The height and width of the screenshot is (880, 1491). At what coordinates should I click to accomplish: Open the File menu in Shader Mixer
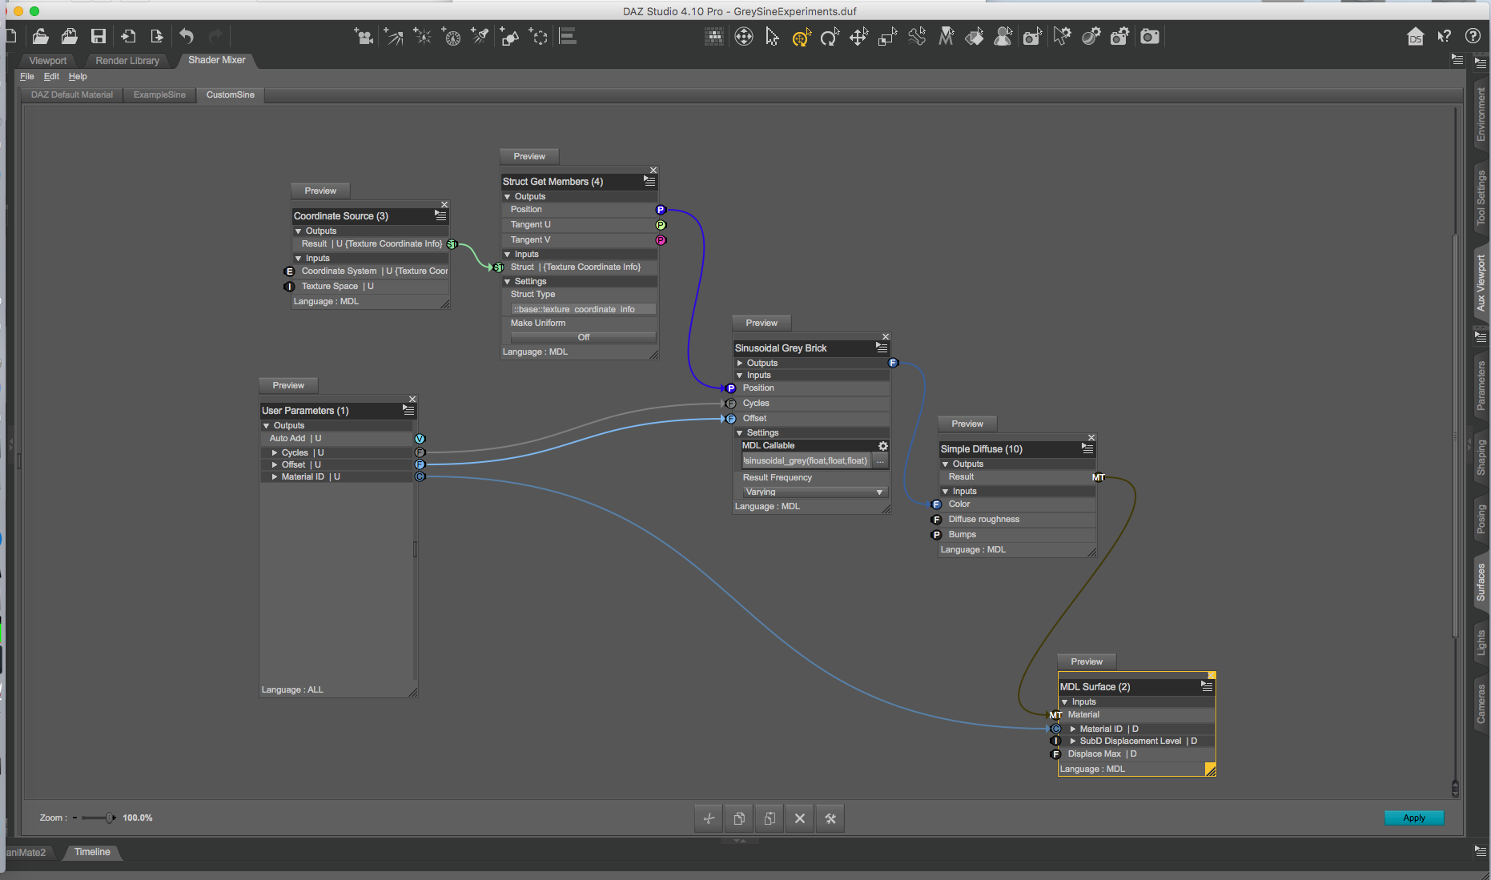(27, 76)
